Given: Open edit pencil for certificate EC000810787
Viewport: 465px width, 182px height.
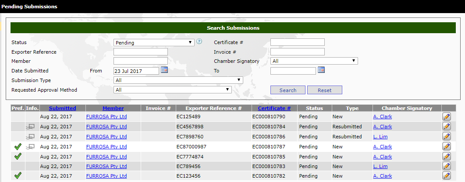Looking at the screenshot, I should pyautogui.click(x=447, y=147).
